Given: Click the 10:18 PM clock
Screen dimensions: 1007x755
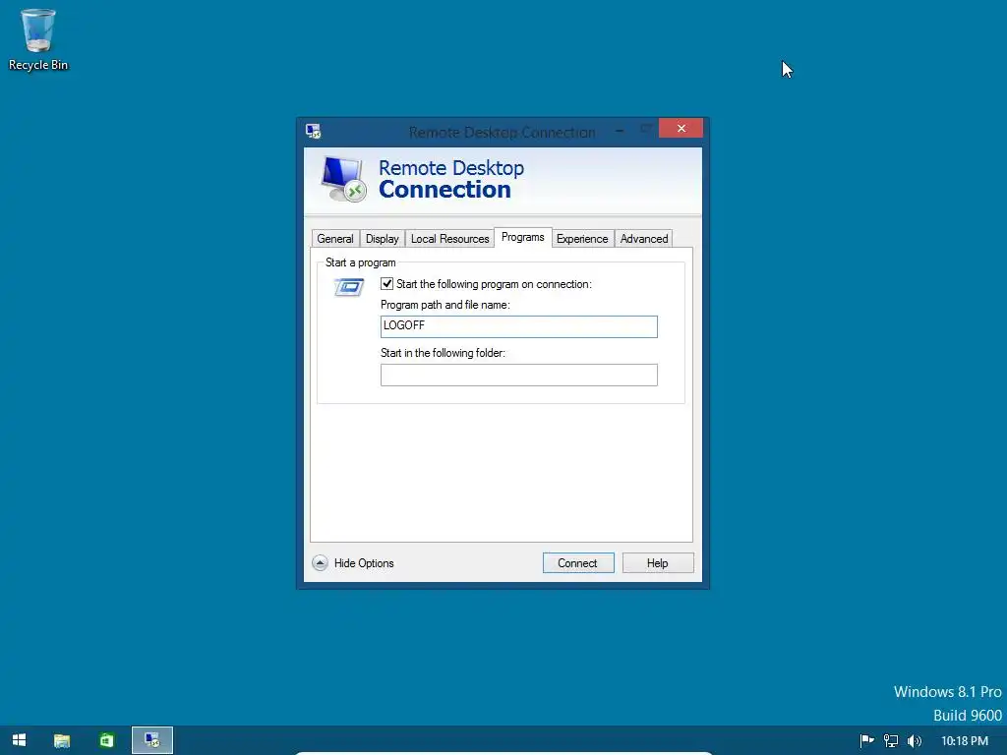Looking at the screenshot, I should (x=965, y=741).
